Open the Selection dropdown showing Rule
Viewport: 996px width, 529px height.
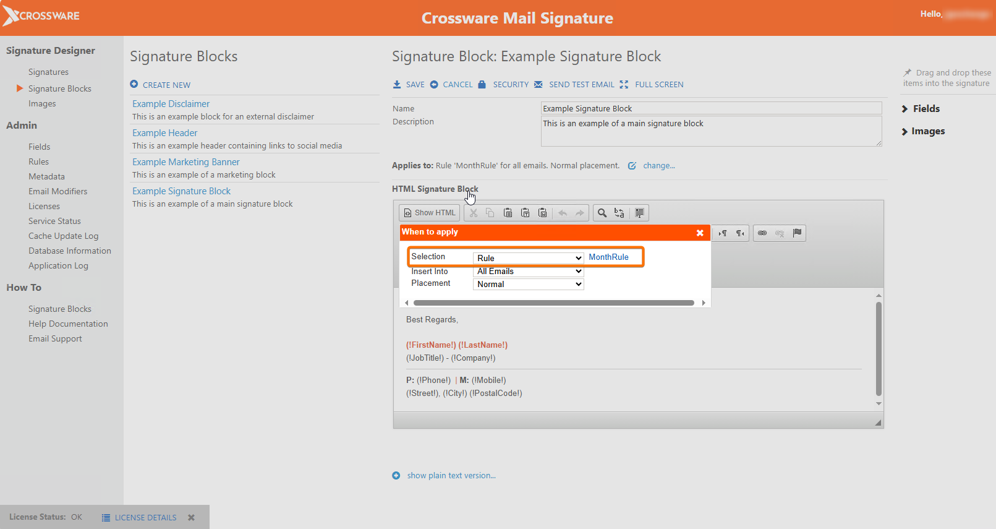pos(528,258)
